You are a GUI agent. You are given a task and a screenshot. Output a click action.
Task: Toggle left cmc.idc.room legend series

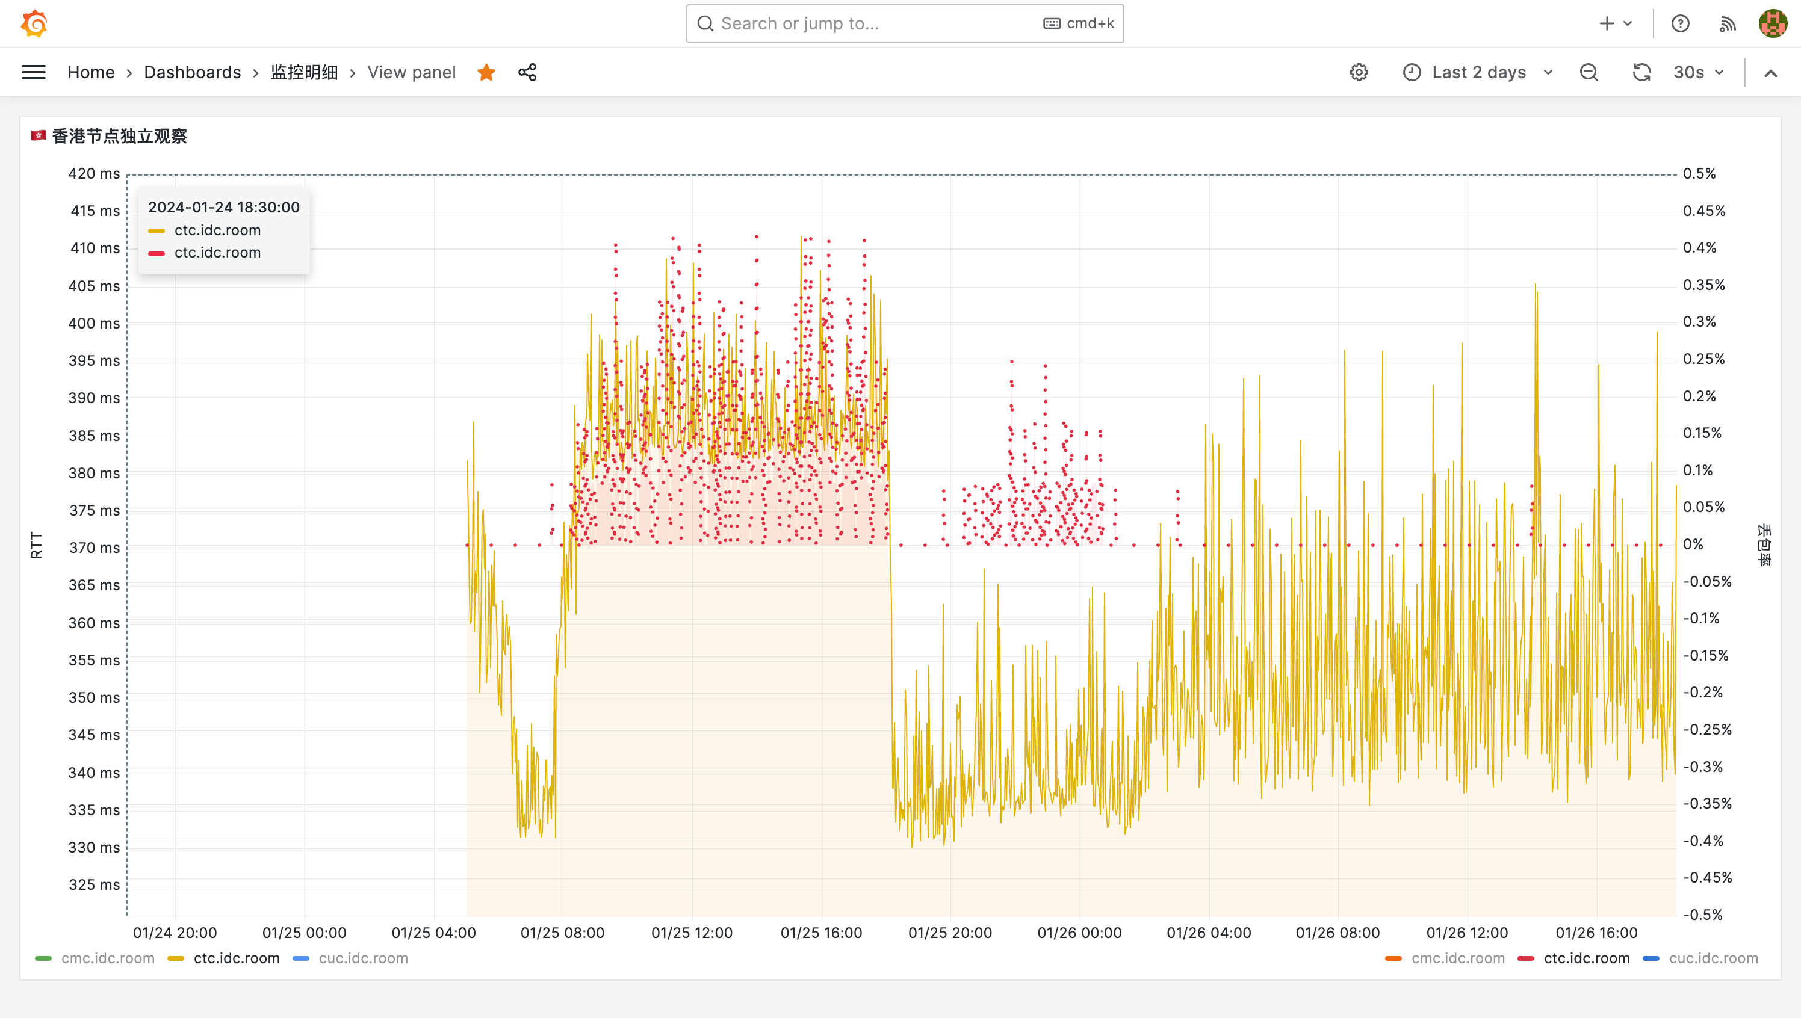click(x=108, y=958)
